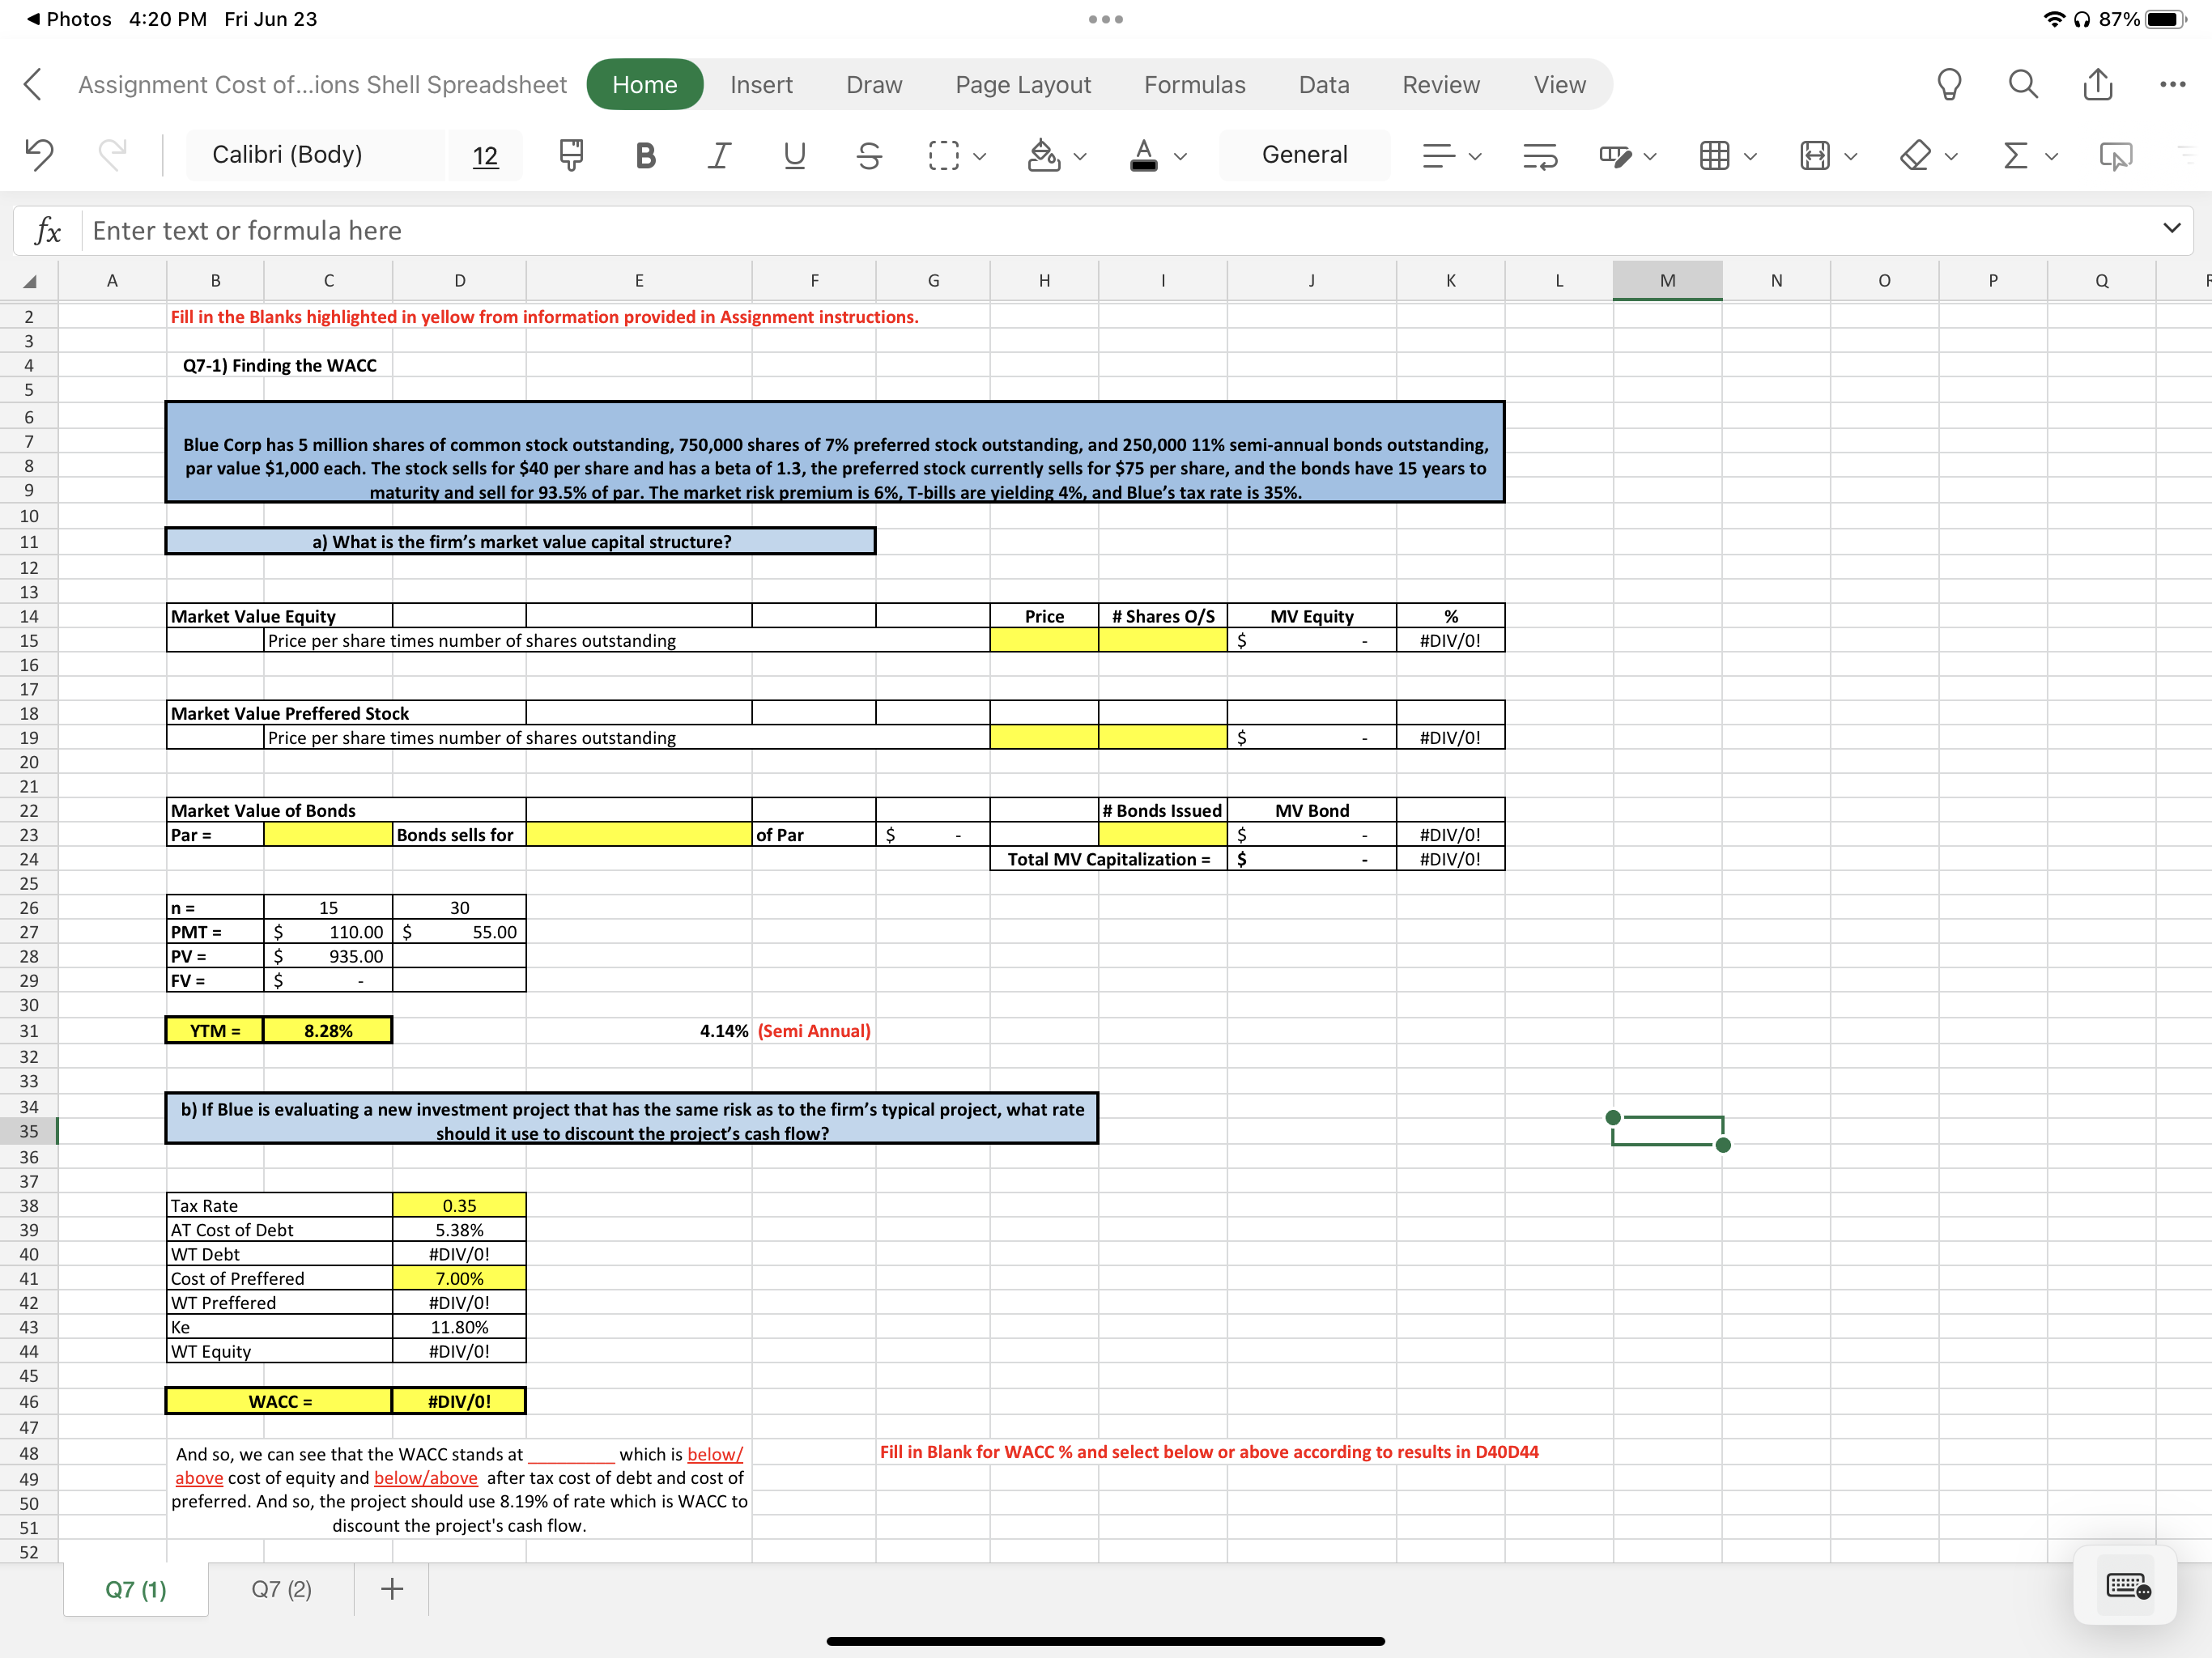
Task: Expand the borders options dropdown arrow
Action: [980, 156]
